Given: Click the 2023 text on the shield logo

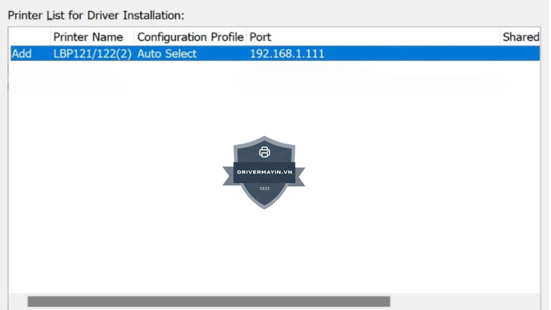Looking at the screenshot, I should tap(264, 189).
